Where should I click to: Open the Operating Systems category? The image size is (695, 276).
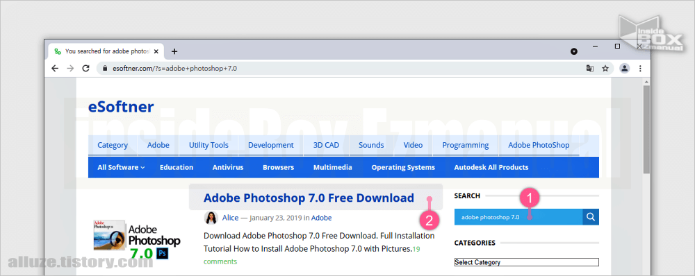pyautogui.click(x=403, y=167)
